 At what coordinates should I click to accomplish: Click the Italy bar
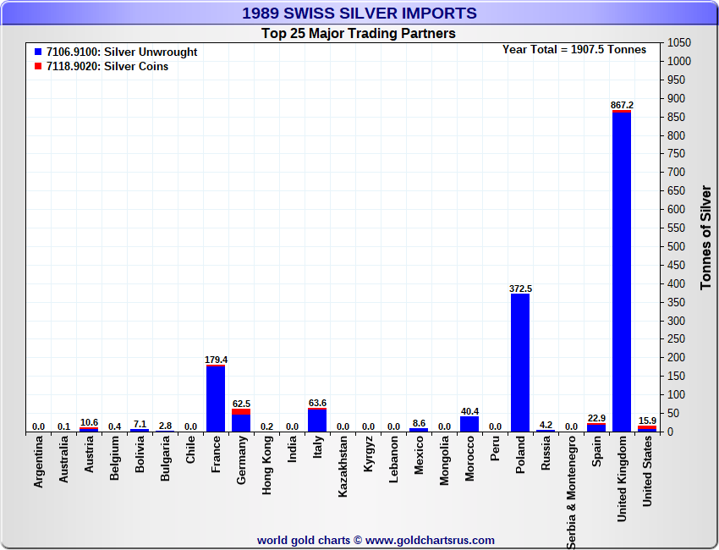(317, 420)
